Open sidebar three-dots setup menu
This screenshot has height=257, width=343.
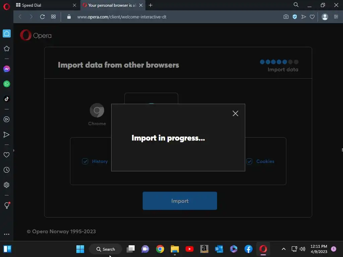[x=7, y=234]
